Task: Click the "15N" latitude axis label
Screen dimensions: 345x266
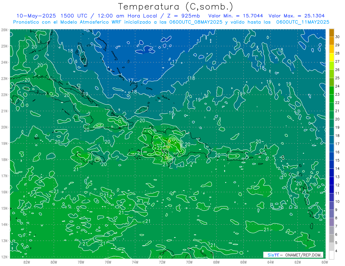Action: click(x=4, y=208)
